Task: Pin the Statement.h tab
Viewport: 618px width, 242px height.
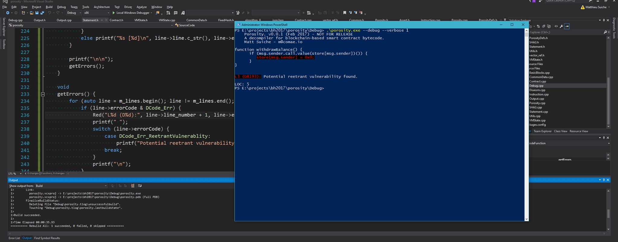Action: 102,20
